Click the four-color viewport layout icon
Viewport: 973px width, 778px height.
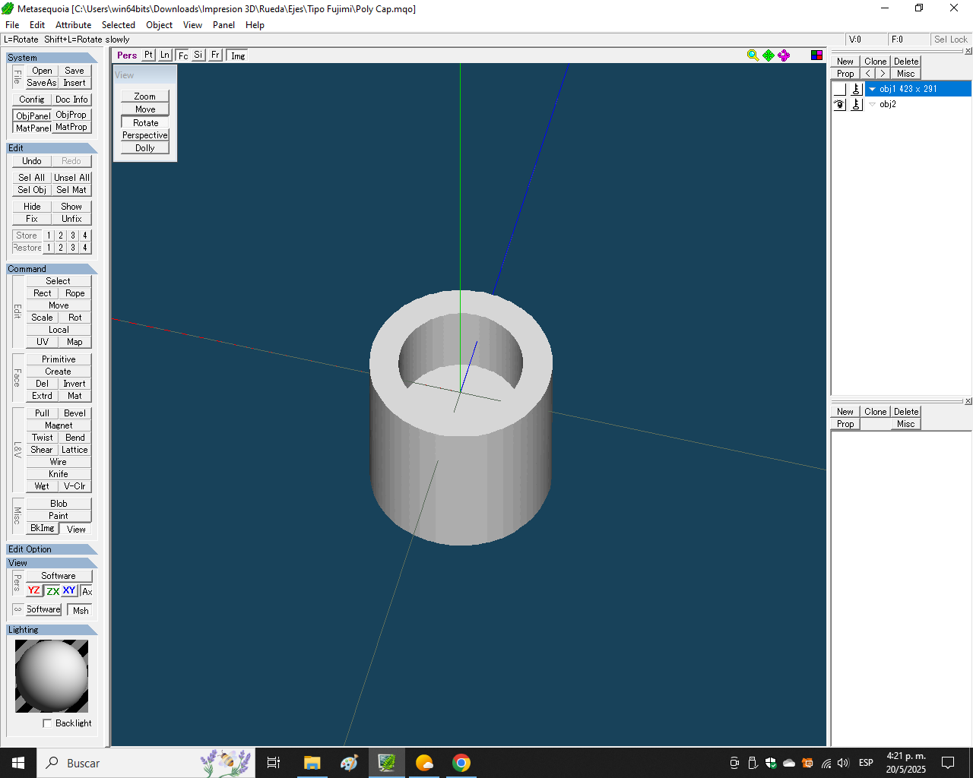point(816,55)
